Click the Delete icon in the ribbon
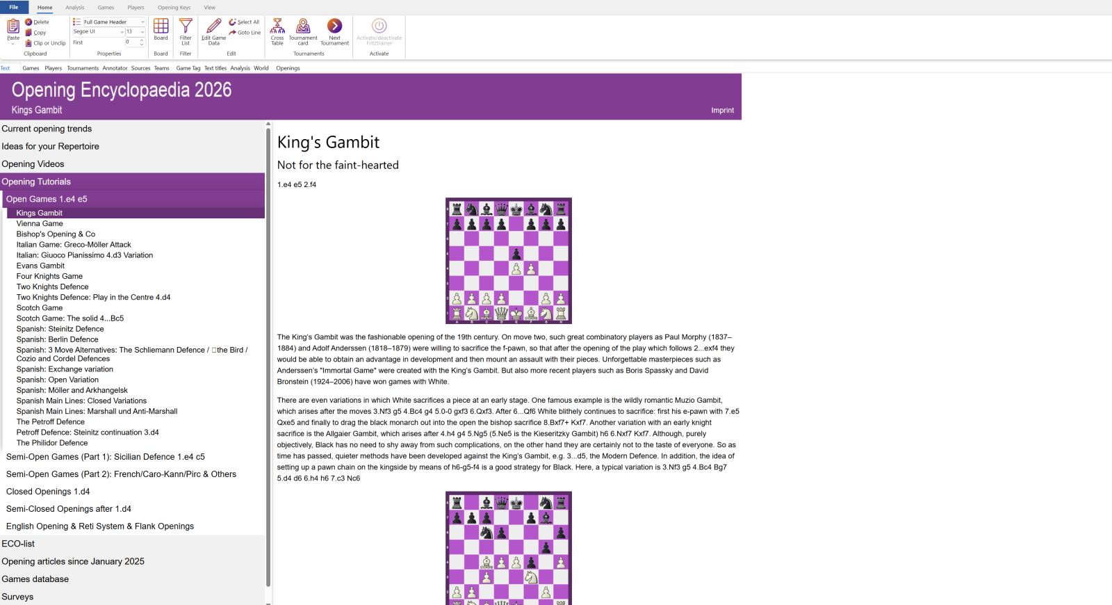This screenshot has height=605, width=1112. click(29, 22)
